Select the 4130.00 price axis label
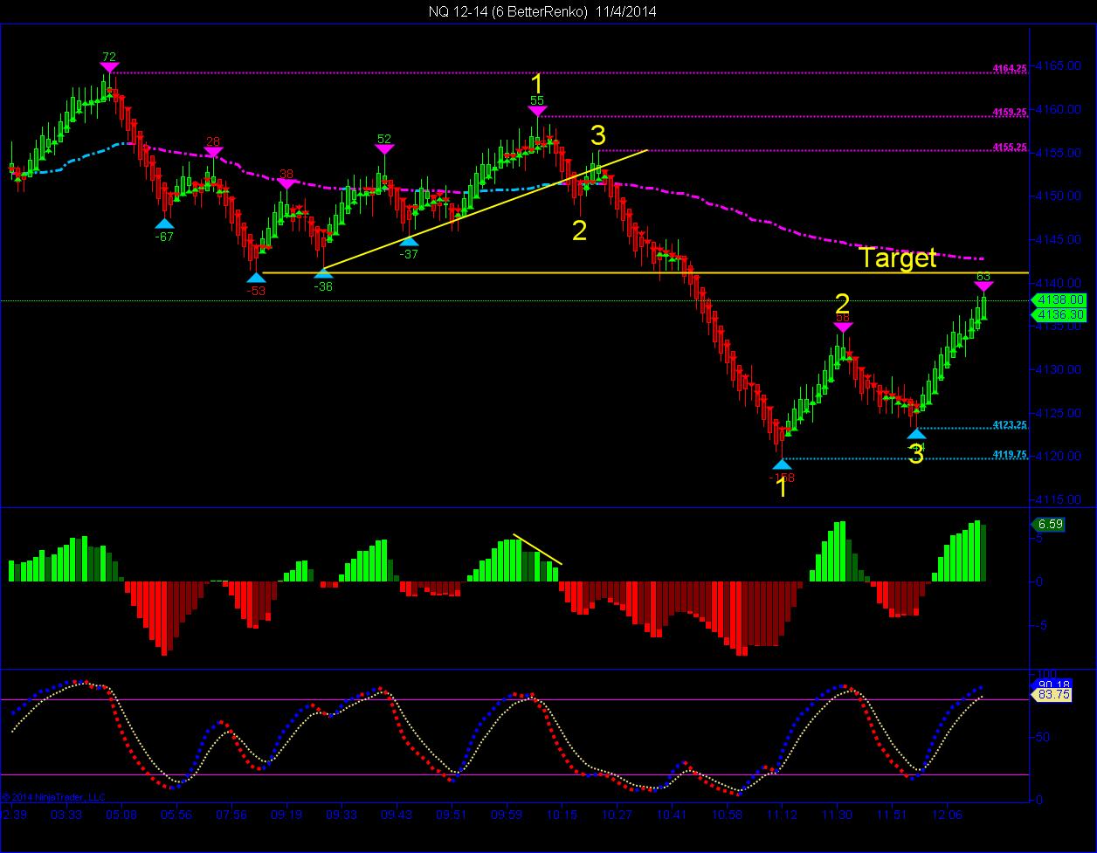 coord(1056,369)
